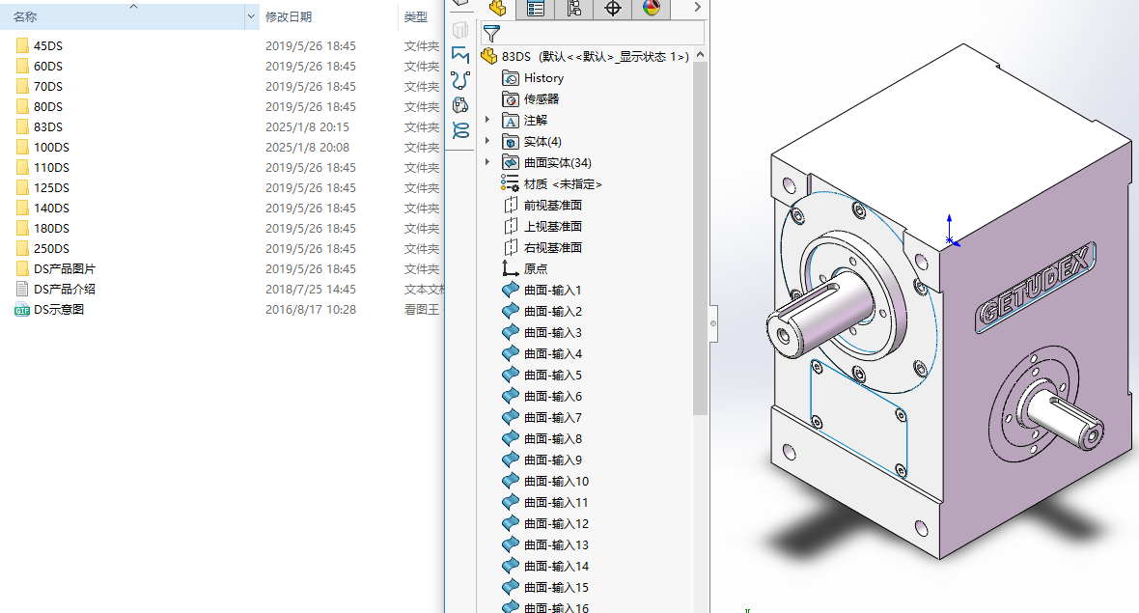Image resolution: width=1139 pixels, height=613 pixels.
Task: Switch to the PropertyManager tab
Action: [x=536, y=8]
